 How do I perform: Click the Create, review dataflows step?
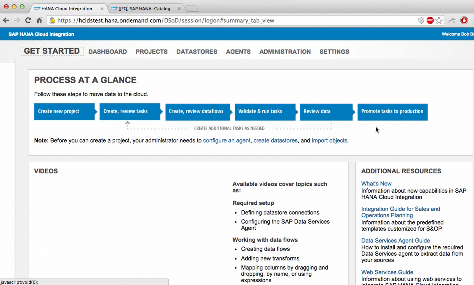coord(198,112)
